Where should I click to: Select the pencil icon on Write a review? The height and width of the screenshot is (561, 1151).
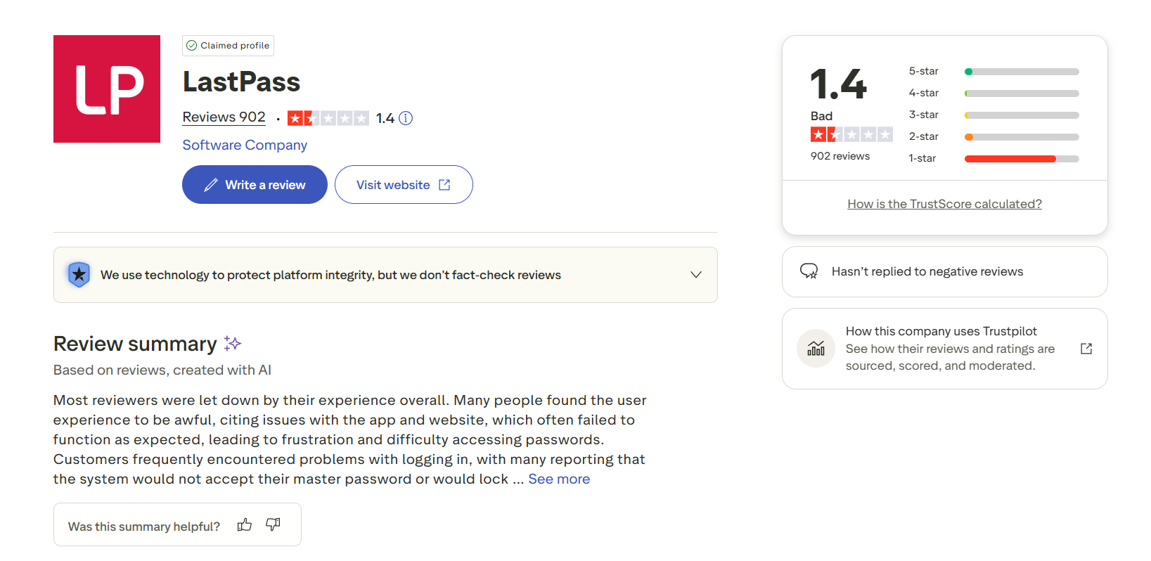[210, 184]
